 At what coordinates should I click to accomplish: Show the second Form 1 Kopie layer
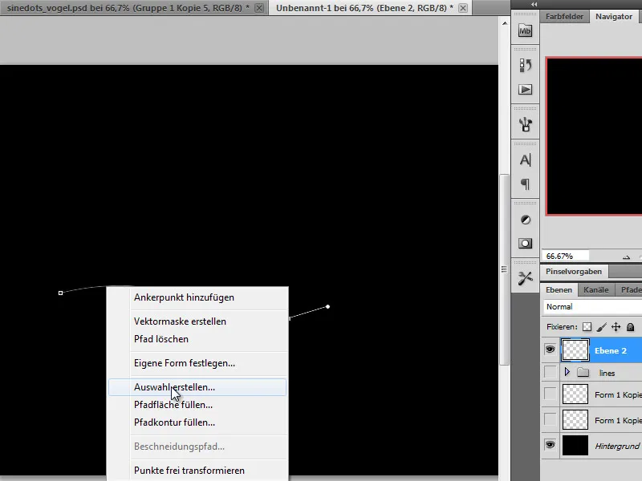pyautogui.click(x=551, y=419)
